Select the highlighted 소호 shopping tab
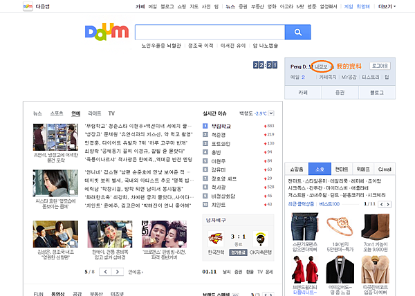415x296 pixels. coord(320,169)
